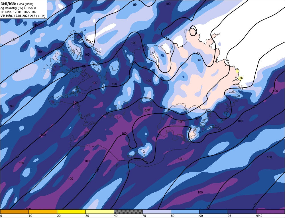The width and height of the screenshot is (285, 218).
Task: Click the '95' legend tick label
Action: (229, 216)
